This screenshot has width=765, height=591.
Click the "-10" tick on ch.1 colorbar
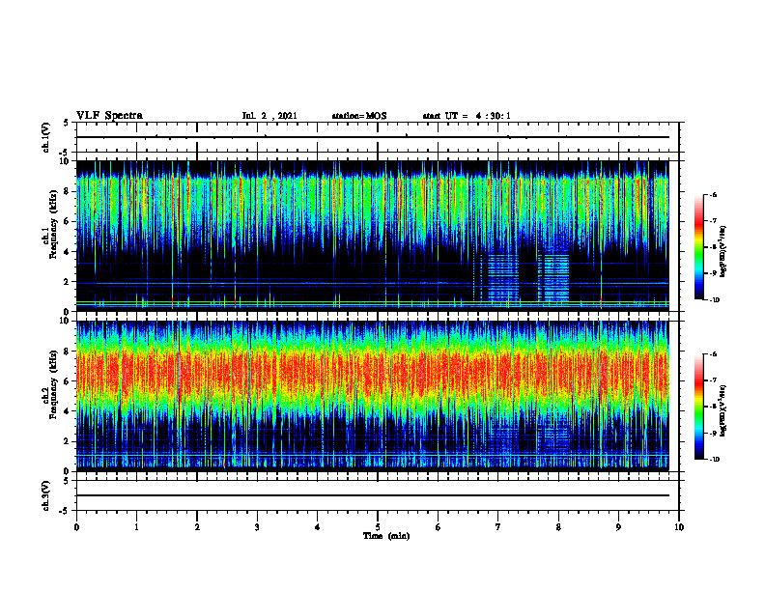point(714,300)
